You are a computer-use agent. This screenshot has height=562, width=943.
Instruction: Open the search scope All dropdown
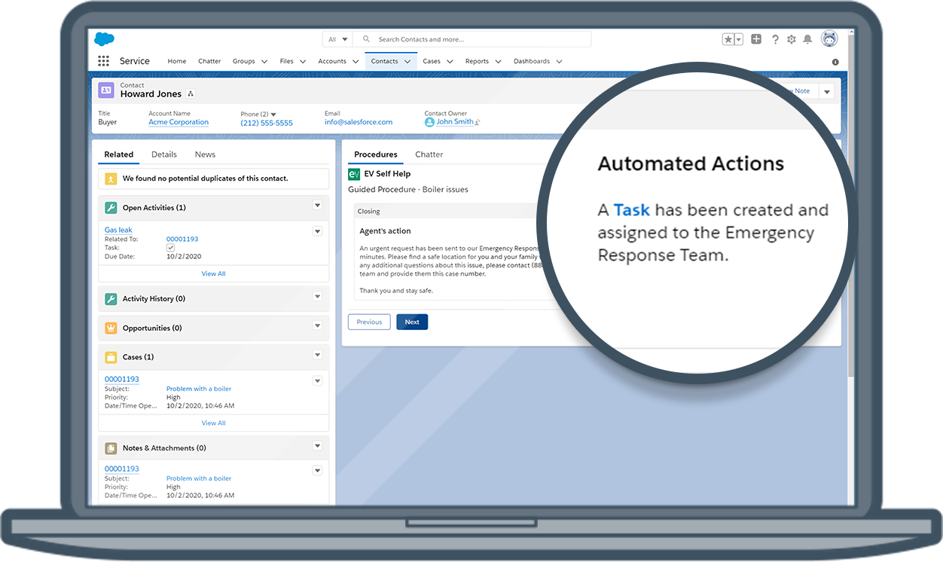337,39
